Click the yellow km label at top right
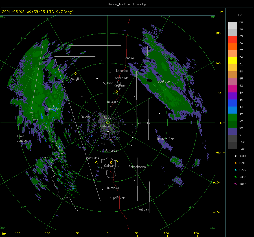This screenshot has width=254, height=237. click(221, 12)
